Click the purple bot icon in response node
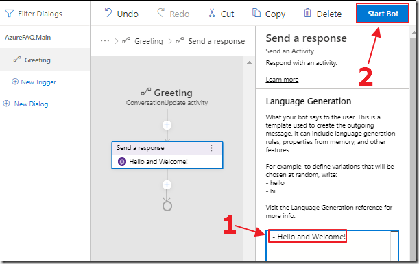Image resolution: width=419 pixels, height=264 pixels. click(122, 161)
